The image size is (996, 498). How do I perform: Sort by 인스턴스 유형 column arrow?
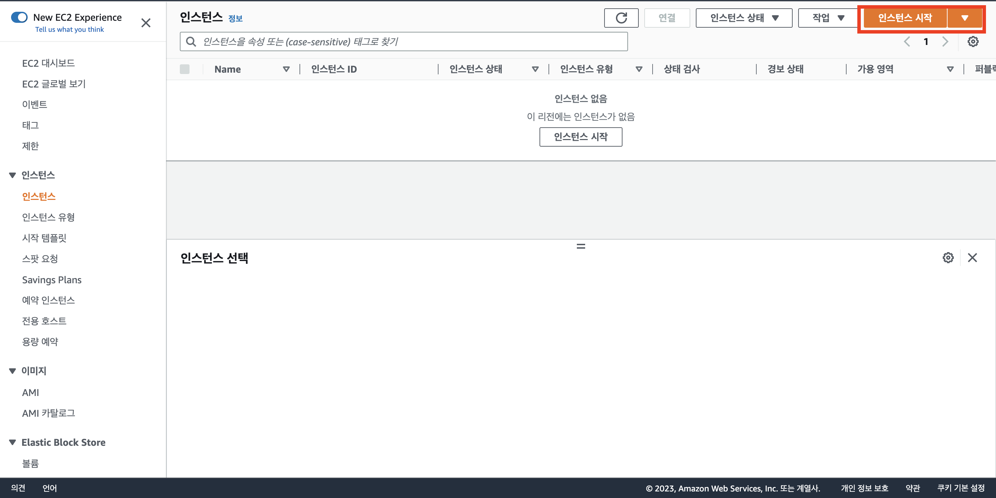[x=639, y=69]
